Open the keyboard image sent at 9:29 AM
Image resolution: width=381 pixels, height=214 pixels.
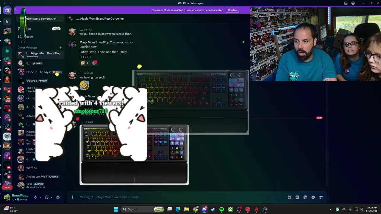pos(134,155)
